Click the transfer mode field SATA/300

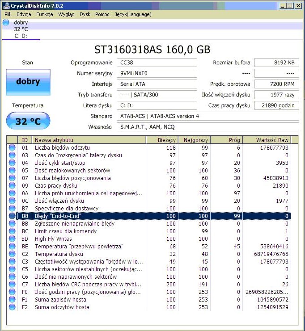tap(157, 95)
